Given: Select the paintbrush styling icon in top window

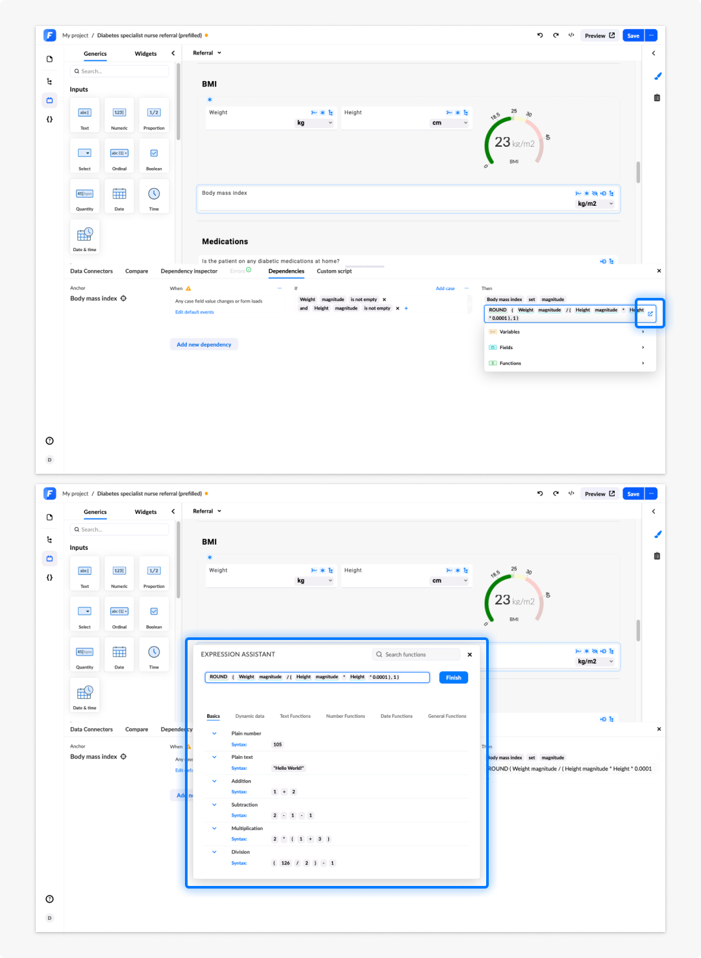Looking at the screenshot, I should (658, 77).
